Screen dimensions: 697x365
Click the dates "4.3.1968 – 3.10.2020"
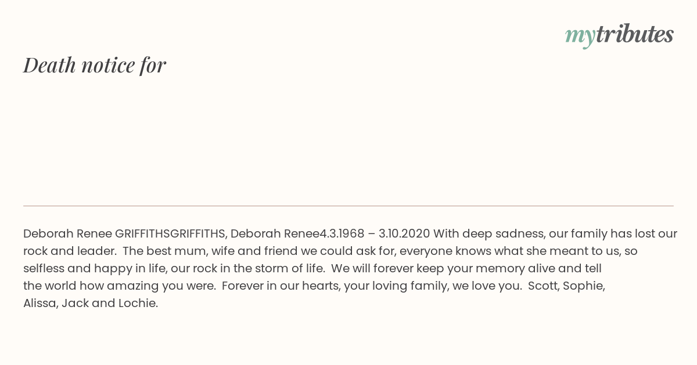[x=375, y=233]
